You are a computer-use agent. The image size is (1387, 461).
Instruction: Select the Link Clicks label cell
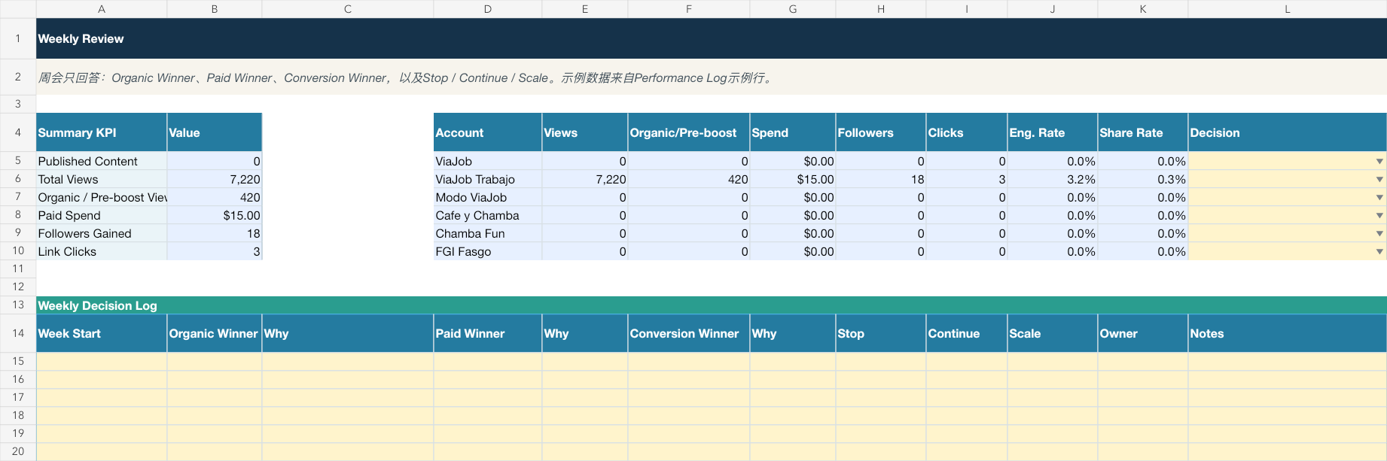click(x=102, y=251)
